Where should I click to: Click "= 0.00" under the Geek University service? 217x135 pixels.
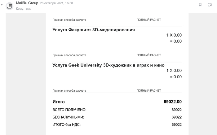coord(176,77)
